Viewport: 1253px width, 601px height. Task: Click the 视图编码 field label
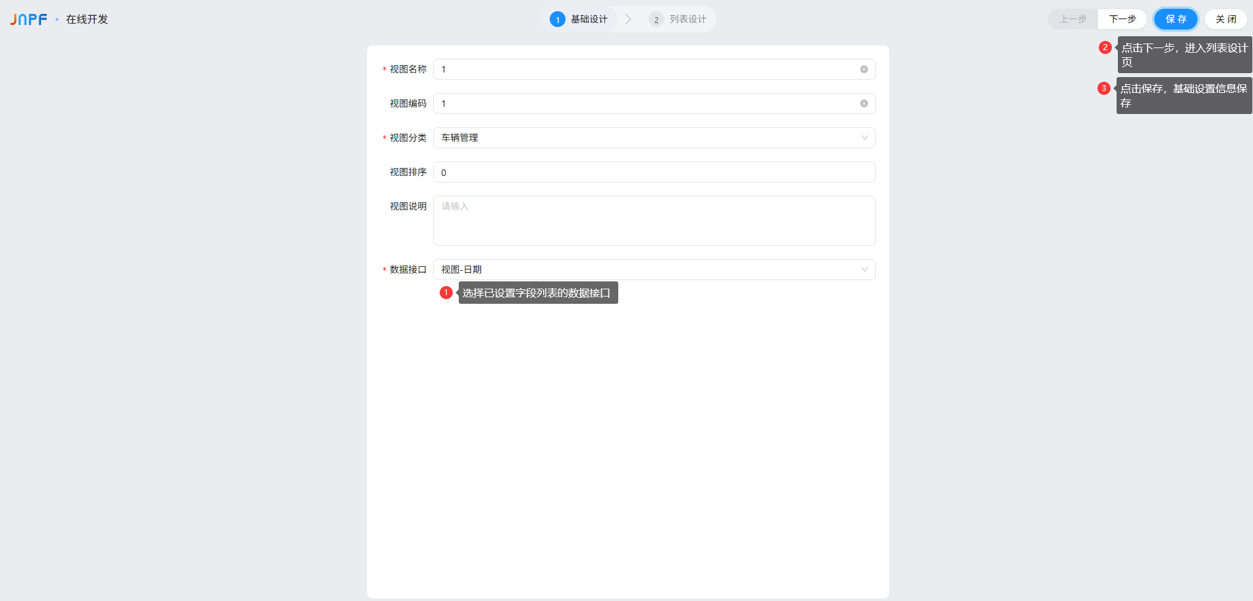tap(408, 103)
